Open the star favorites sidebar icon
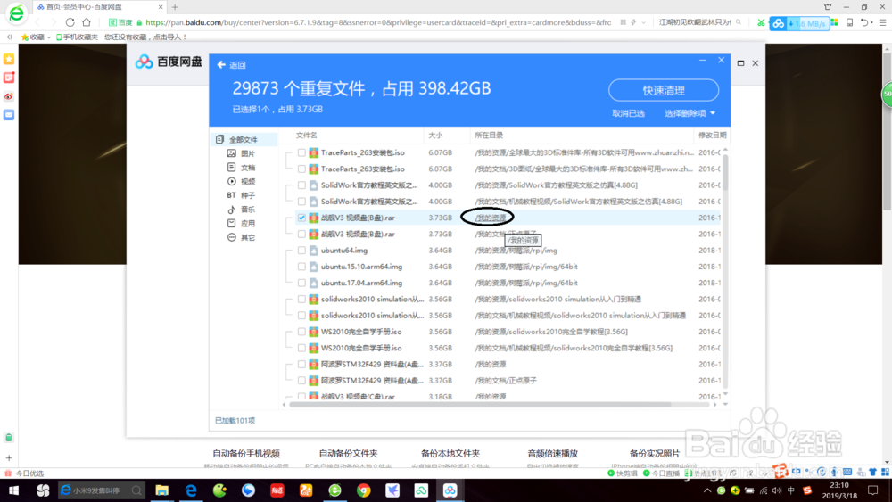The height and width of the screenshot is (502, 892). click(9, 59)
